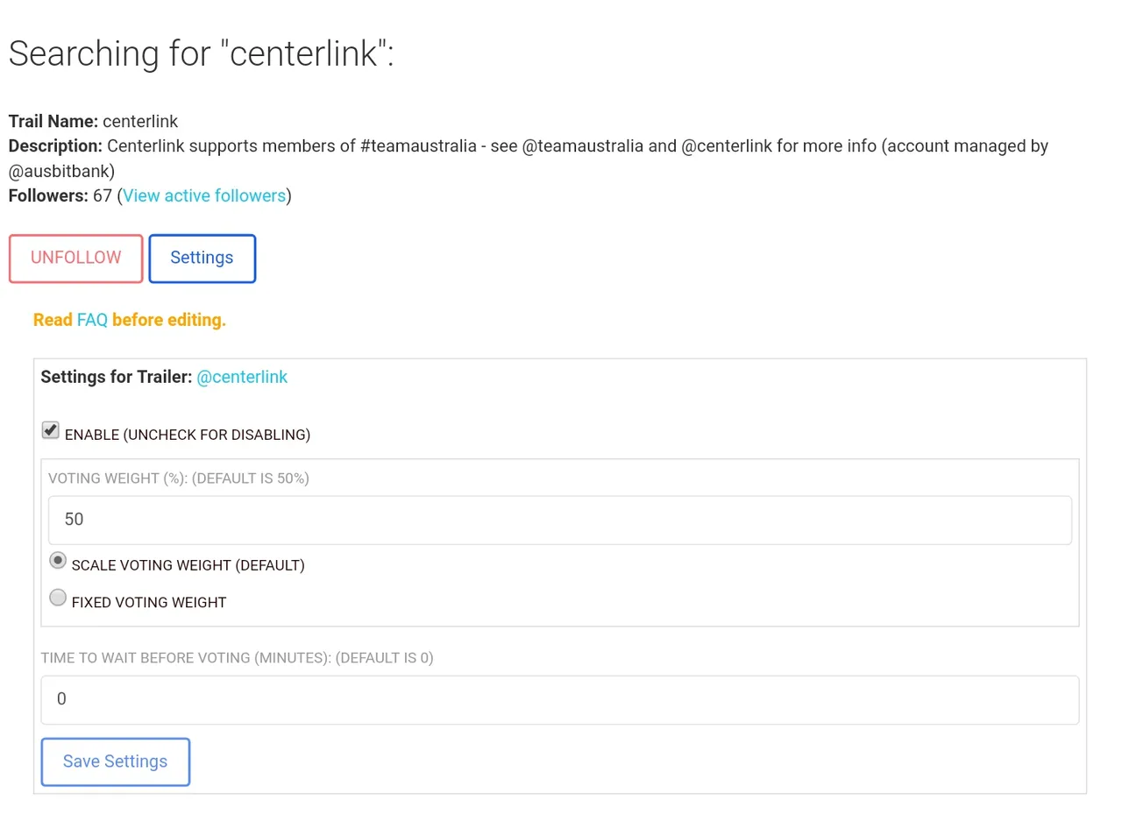Visit the @centerlink trailer link

pyautogui.click(x=242, y=377)
